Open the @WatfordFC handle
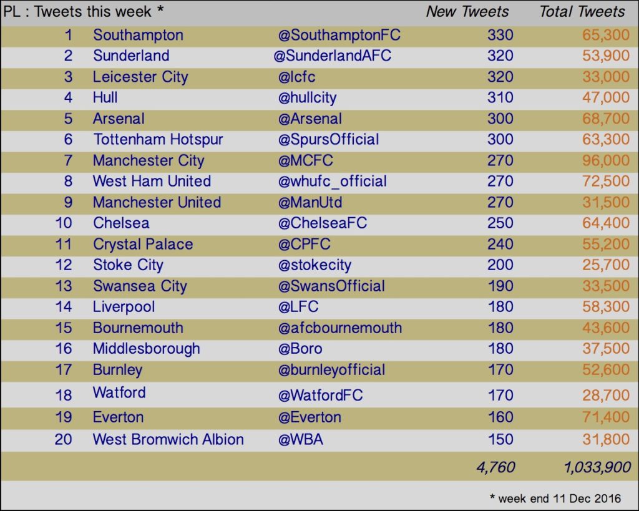 click(x=320, y=396)
